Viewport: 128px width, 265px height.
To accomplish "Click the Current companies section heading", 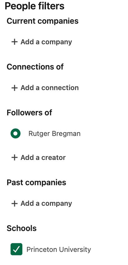I will point(43,21).
